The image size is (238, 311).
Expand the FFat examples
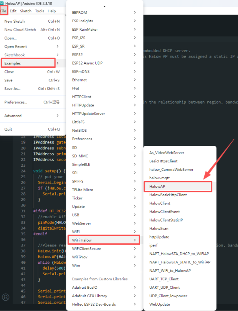pos(104,88)
